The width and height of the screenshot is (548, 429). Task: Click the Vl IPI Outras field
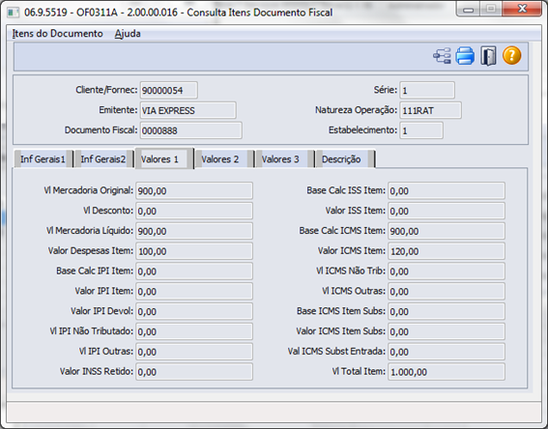pyautogui.click(x=194, y=352)
